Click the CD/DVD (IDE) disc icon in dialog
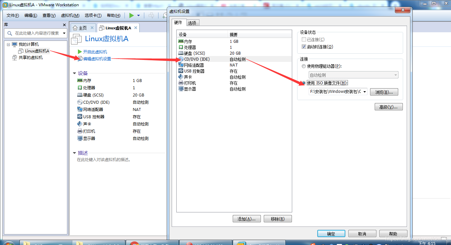Image resolution: width=451 pixels, height=245 pixels. coord(181,59)
